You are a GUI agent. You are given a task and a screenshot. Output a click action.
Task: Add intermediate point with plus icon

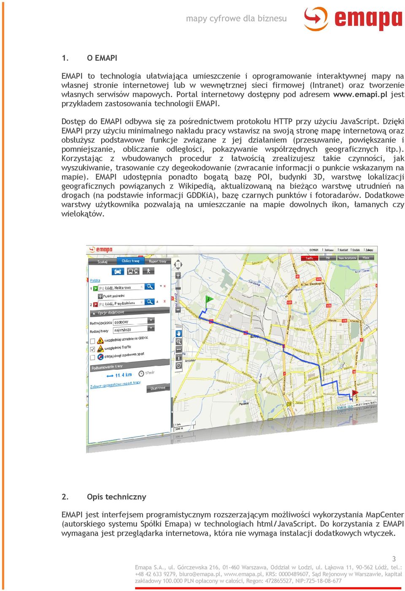[x=100, y=296]
